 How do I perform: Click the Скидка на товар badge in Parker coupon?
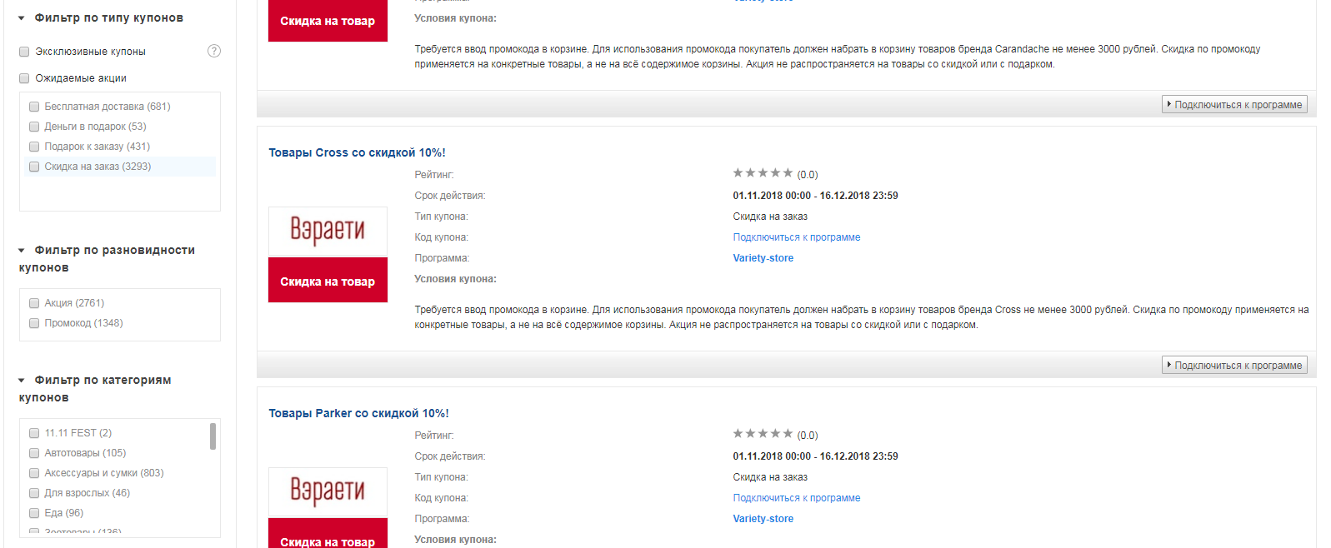328,534
